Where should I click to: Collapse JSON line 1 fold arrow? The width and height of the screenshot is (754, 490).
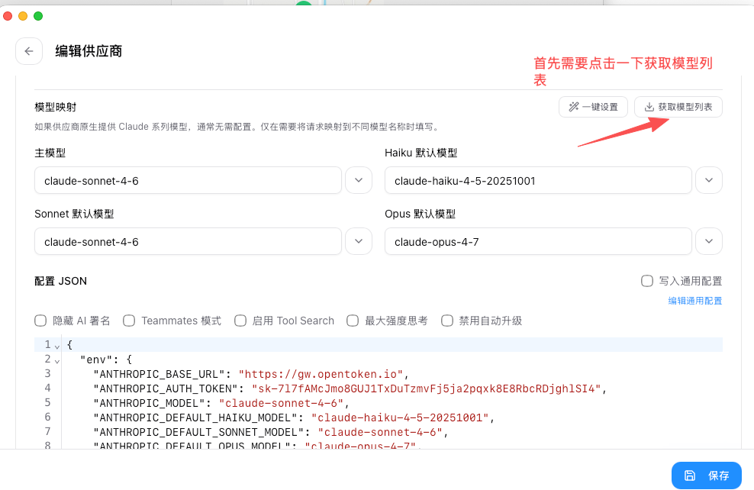(x=57, y=347)
